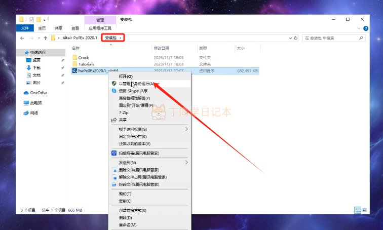383x230 pixels.
Task: Choose 粉碎文件(腾讯电脑管家)
Action: click(x=149, y=184)
